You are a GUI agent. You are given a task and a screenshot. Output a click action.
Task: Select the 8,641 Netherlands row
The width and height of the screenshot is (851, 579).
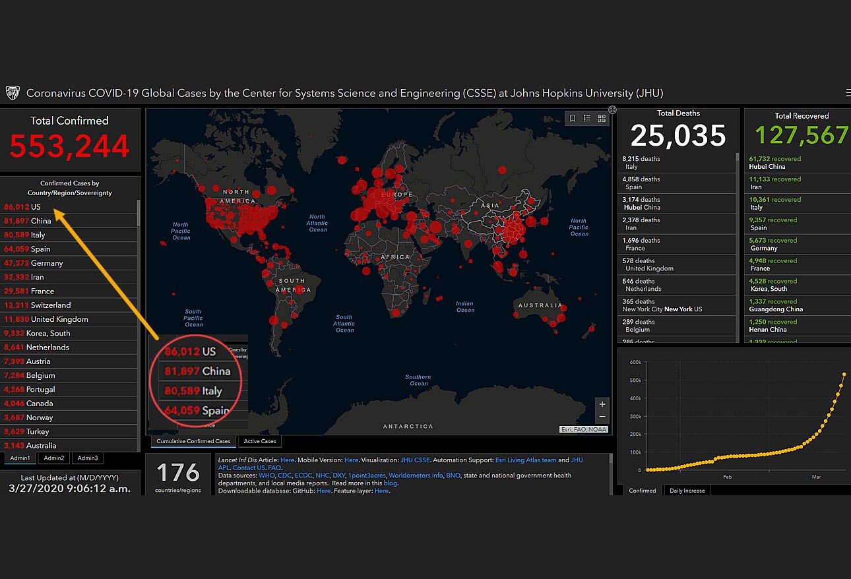[x=69, y=348]
